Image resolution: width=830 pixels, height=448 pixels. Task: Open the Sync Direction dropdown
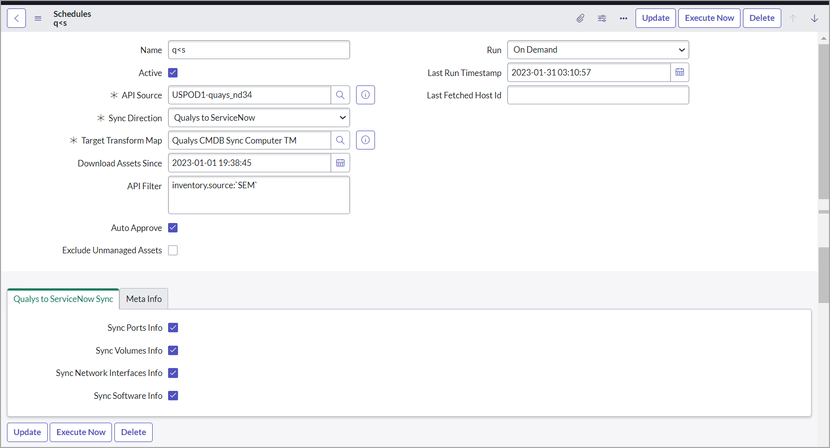click(259, 118)
